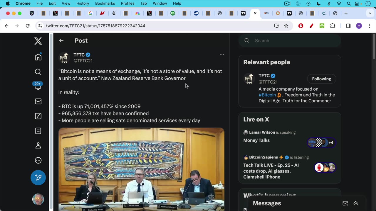This screenshot has width=376, height=211.
Task: Reload the page
Action: point(28,26)
